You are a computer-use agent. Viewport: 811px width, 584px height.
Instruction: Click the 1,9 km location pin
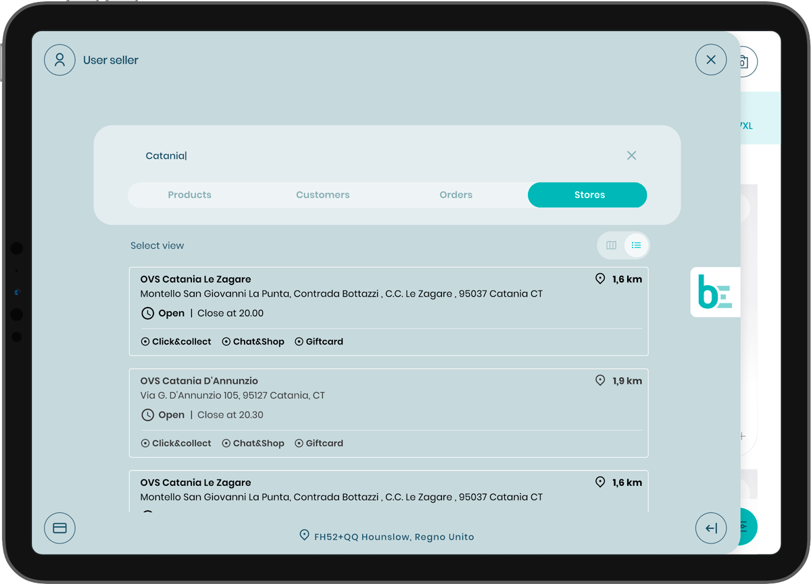point(599,381)
